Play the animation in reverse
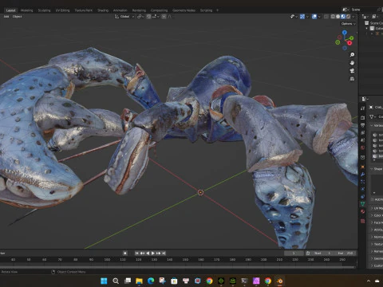The width and height of the screenshot is (383, 287). click(x=148, y=254)
